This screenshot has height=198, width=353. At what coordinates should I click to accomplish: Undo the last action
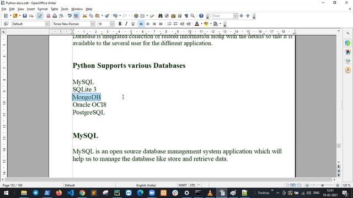tap(115, 16)
